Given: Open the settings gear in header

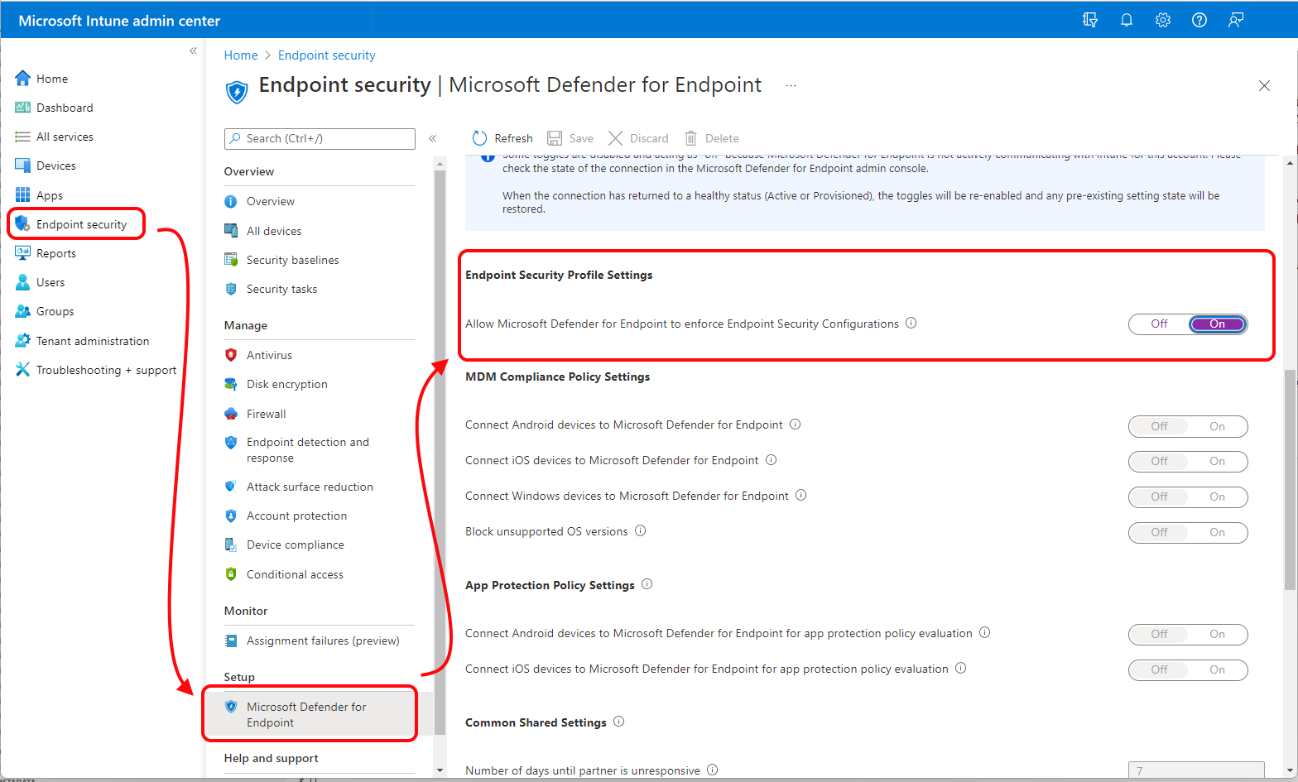Looking at the screenshot, I should pyautogui.click(x=1163, y=20).
